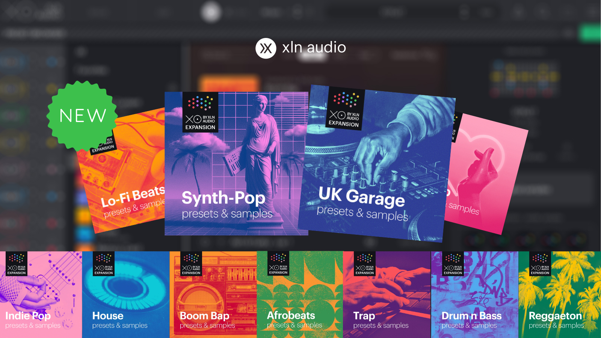Screen dimensions: 601x338
Task: Click the xln audio circular logo icon
Action: 266,48
